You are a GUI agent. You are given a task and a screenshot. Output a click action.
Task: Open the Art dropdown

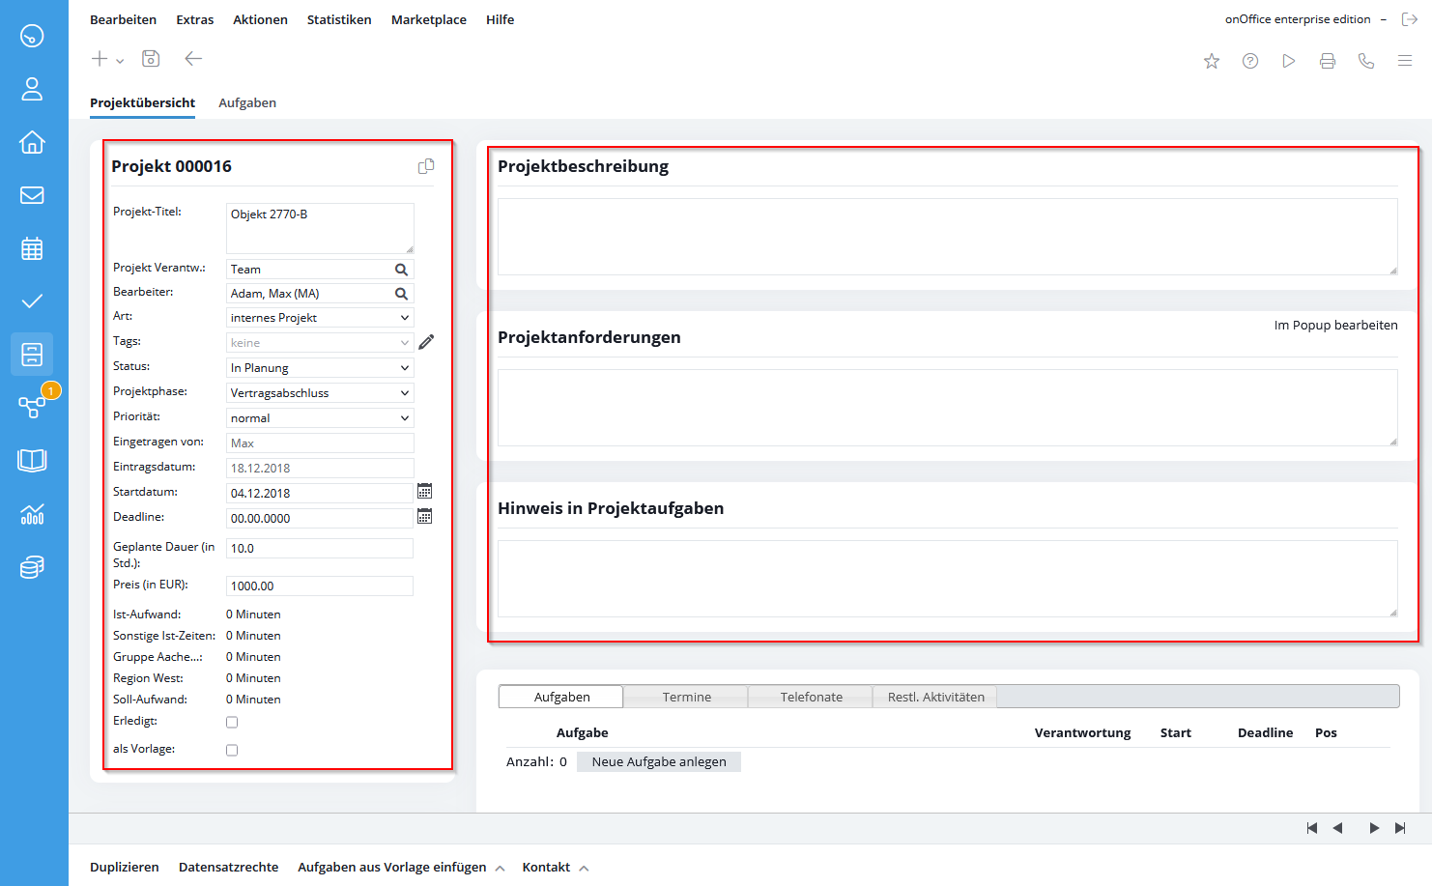pyautogui.click(x=320, y=318)
